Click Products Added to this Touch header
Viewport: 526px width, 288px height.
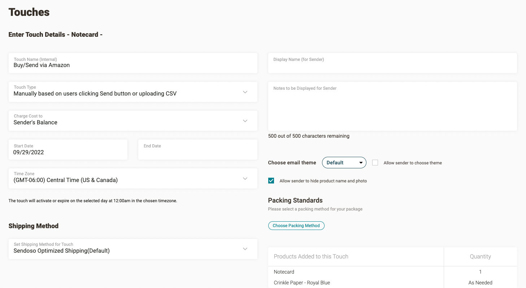point(356,257)
